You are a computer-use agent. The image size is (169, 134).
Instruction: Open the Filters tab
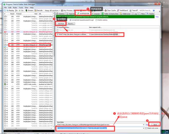(x=142, y=14)
